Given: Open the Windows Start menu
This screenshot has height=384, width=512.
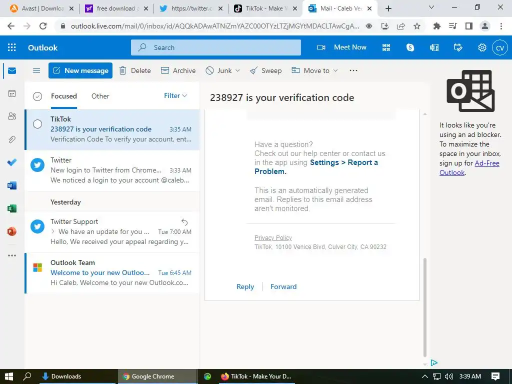Looking at the screenshot, I should pos(9,376).
